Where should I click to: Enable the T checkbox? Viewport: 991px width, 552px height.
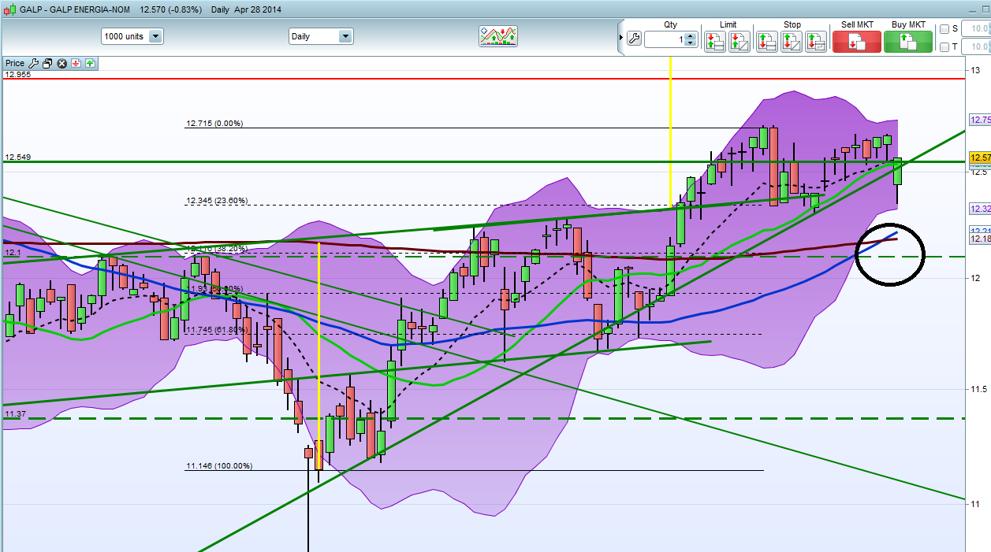click(944, 47)
